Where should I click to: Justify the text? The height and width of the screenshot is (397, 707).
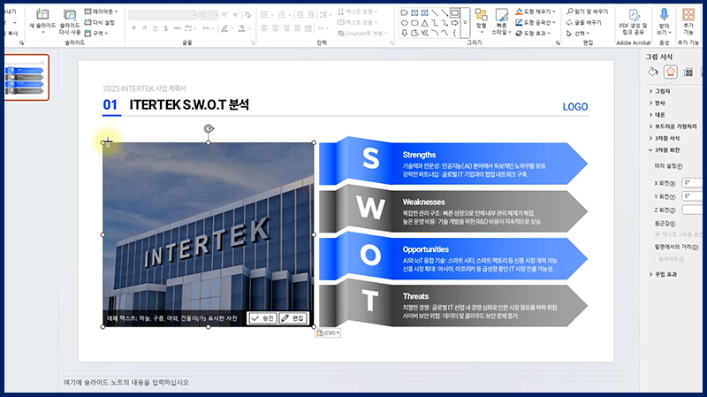coord(297,28)
